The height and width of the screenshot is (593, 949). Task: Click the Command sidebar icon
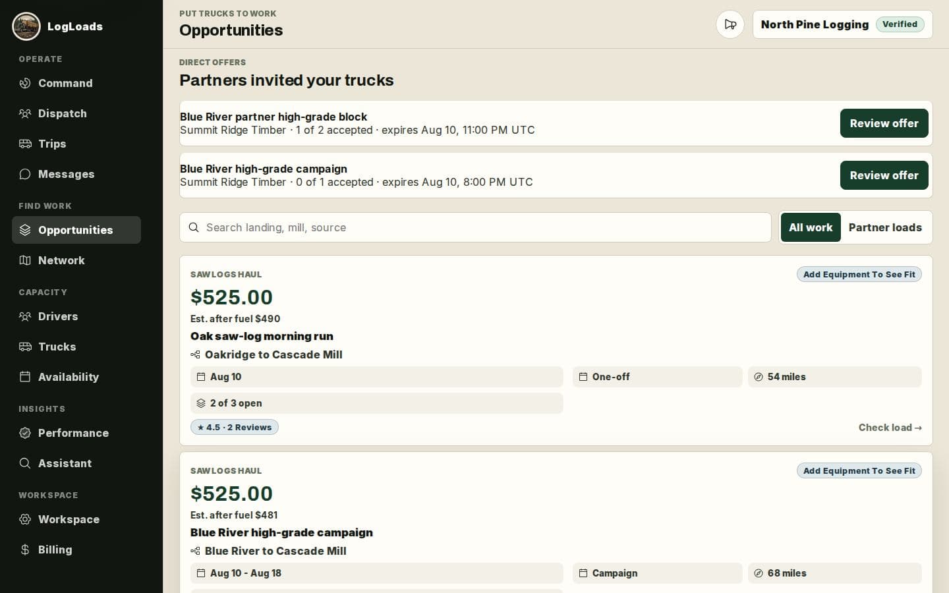point(25,83)
